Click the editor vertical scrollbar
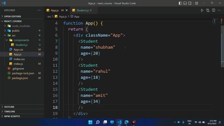The height and width of the screenshot is (126, 224). click(x=223, y=47)
